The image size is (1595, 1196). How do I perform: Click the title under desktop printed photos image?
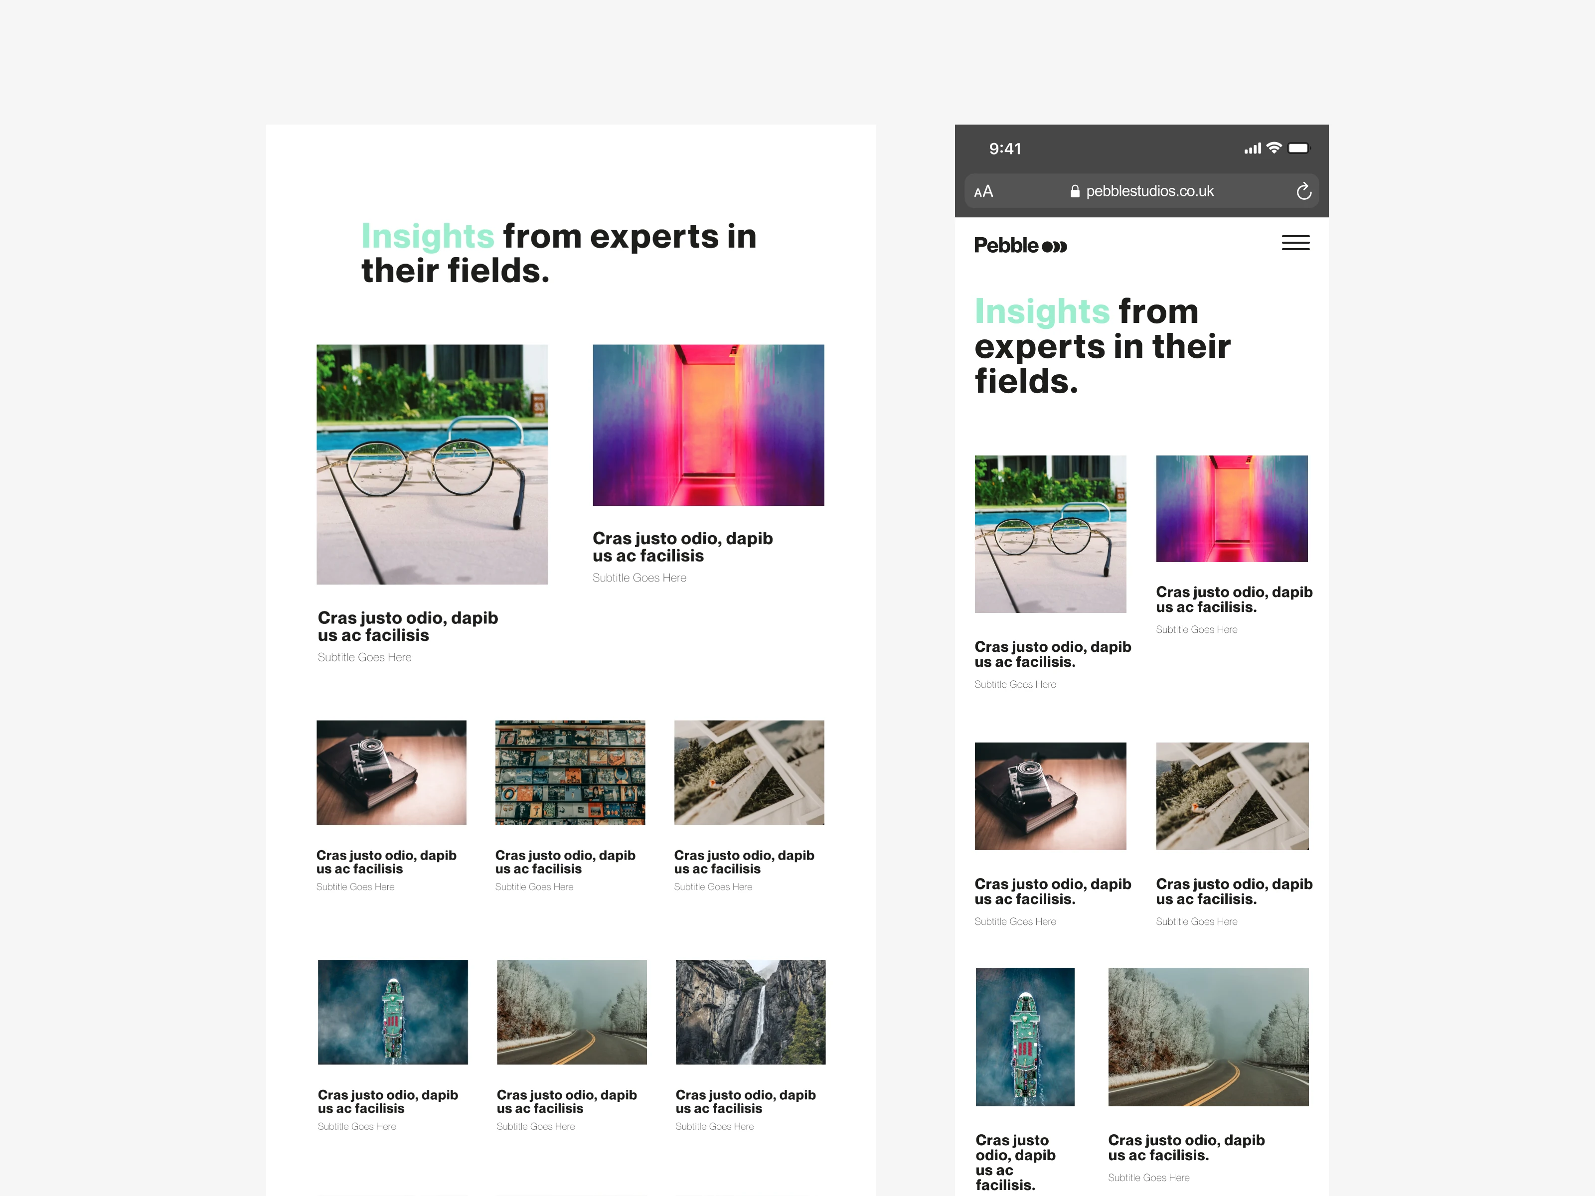click(744, 862)
